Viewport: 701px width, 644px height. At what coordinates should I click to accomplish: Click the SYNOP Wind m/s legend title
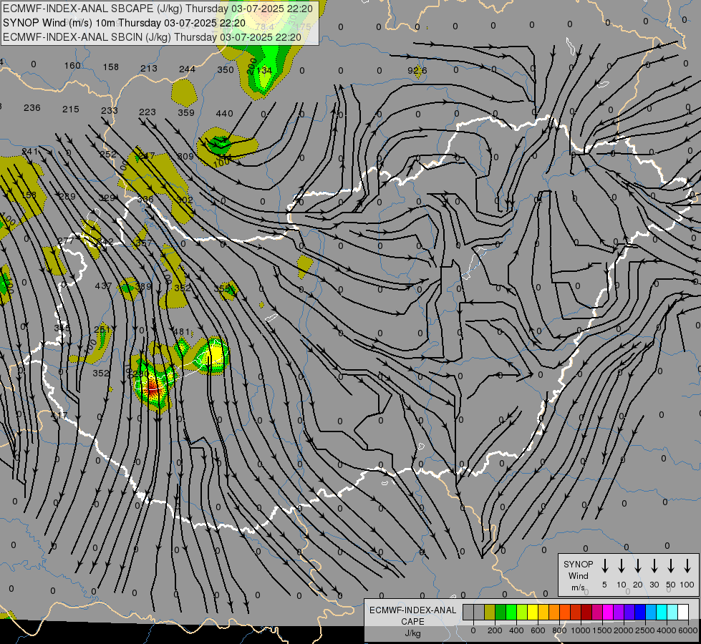pyautogui.click(x=578, y=575)
